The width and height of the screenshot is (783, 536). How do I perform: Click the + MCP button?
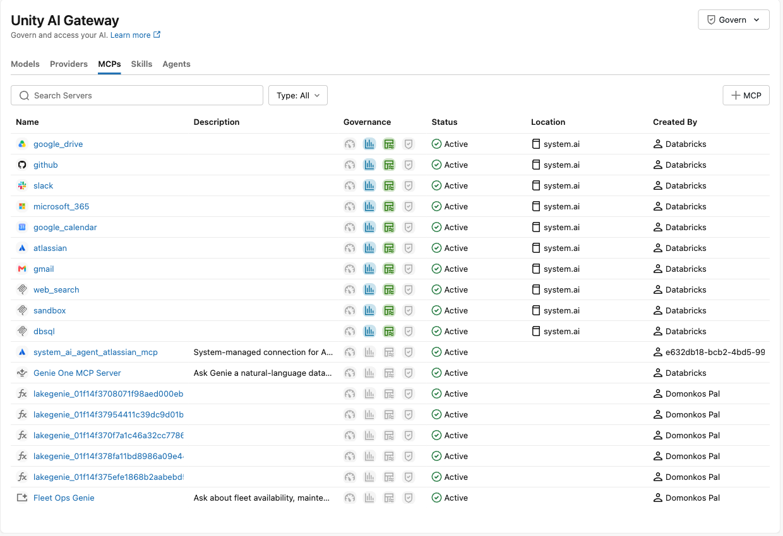point(746,95)
